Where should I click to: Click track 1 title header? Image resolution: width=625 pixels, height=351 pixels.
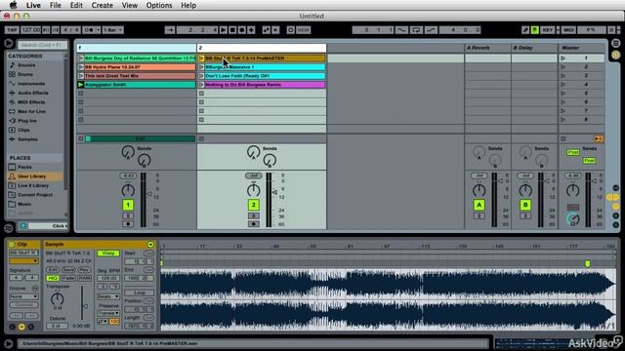tap(137, 48)
